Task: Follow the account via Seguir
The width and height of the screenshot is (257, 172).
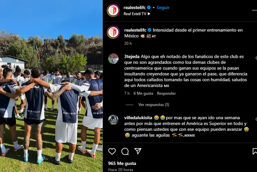Action: (x=163, y=7)
